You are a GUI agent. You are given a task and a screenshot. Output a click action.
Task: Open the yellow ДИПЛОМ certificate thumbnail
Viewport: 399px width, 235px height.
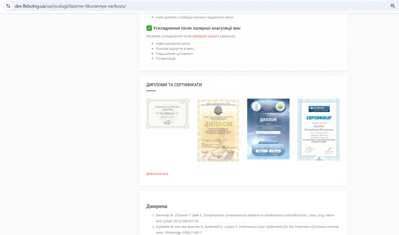pos(218,130)
